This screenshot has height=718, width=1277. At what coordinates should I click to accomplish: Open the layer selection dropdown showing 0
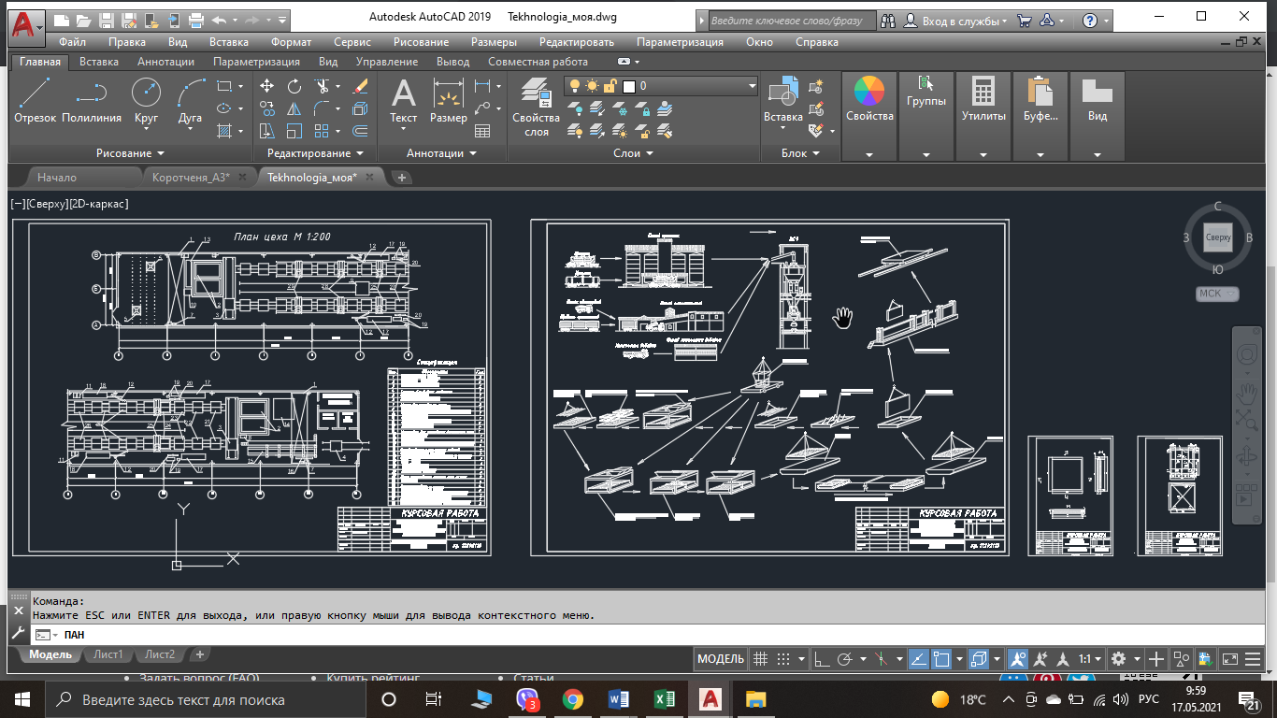coord(661,86)
